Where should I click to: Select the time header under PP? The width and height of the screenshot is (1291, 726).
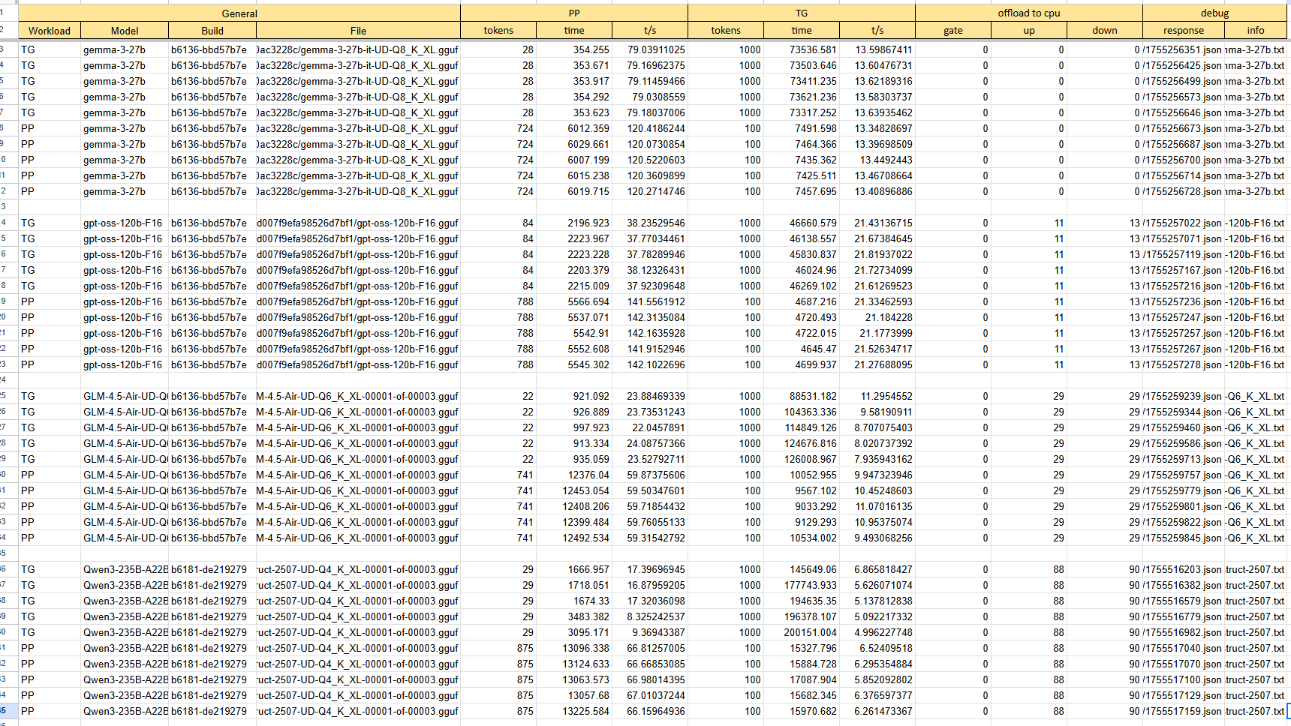click(574, 31)
